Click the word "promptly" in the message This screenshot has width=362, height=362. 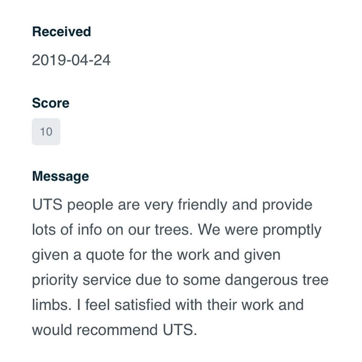point(292,230)
